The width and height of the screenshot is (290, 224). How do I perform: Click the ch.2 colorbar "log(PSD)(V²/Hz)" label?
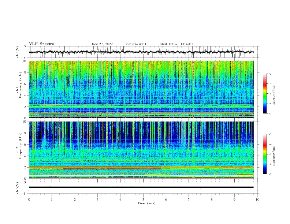tap(274, 156)
